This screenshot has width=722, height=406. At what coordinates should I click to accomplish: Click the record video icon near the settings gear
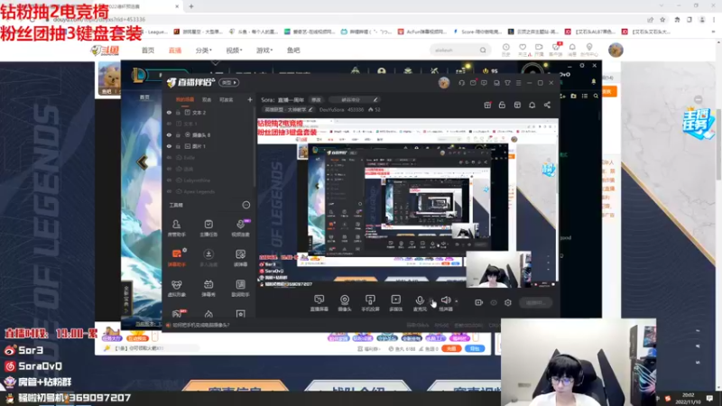click(479, 302)
